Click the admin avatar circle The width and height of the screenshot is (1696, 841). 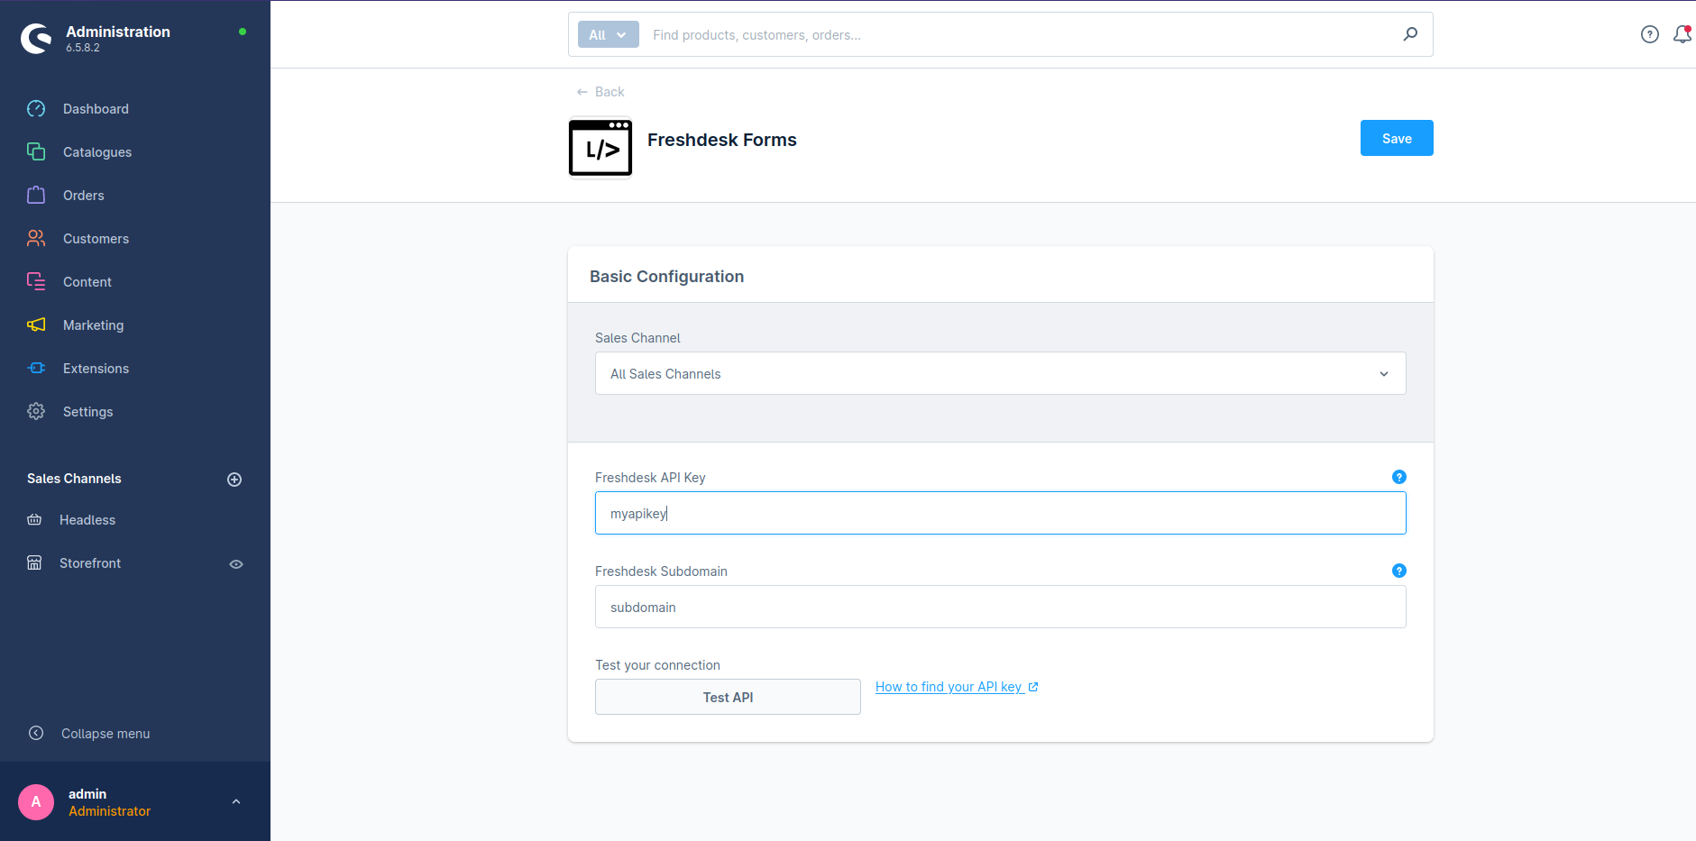click(36, 802)
